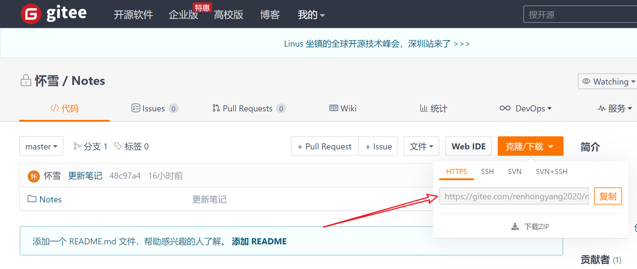Click the Issues count badge

(x=173, y=109)
